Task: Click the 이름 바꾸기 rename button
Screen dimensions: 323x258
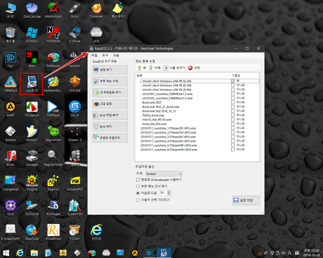Action: click(174, 68)
